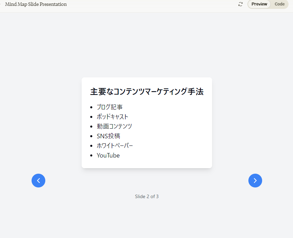The image size is (293, 238).
Task: Click the Mind Map Slide Presentation title
Action: point(36,4)
